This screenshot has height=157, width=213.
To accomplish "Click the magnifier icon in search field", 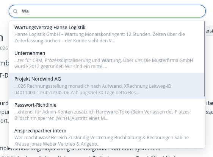I will pyautogui.click(x=16, y=11).
